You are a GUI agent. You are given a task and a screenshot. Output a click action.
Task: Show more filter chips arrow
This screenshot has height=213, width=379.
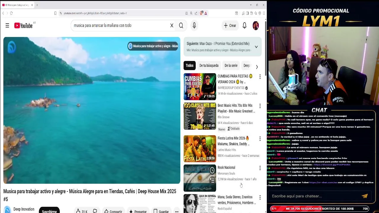point(257,67)
